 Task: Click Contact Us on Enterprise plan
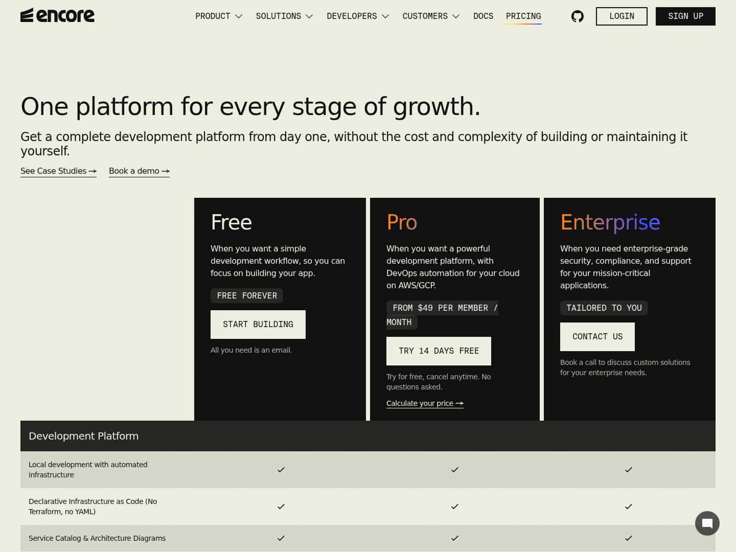click(597, 337)
